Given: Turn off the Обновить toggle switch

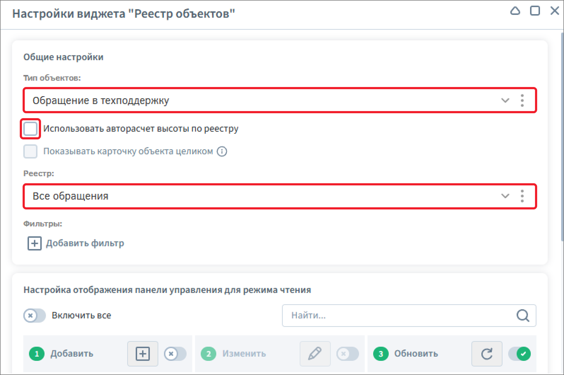Looking at the screenshot, I should 519,353.
